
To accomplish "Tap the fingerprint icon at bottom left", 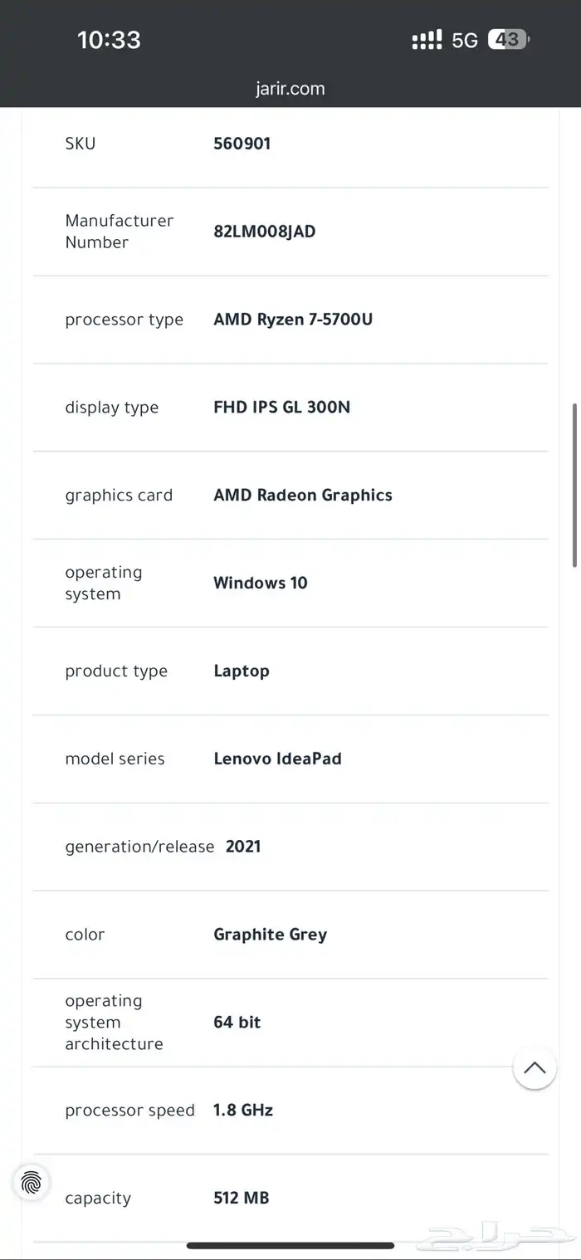I will 32,1182.
